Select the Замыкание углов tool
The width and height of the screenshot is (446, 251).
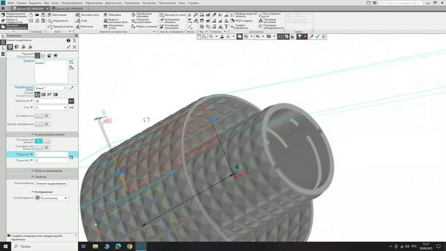click(x=113, y=26)
